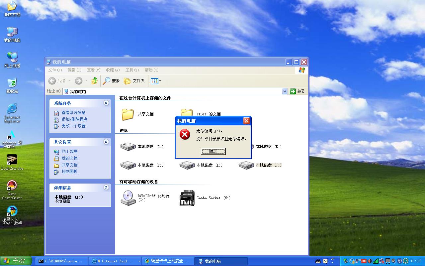Select the 本地磁盘 (F:) drive icon
The width and height of the screenshot is (425, 266).
pyautogui.click(x=128, y=165)
